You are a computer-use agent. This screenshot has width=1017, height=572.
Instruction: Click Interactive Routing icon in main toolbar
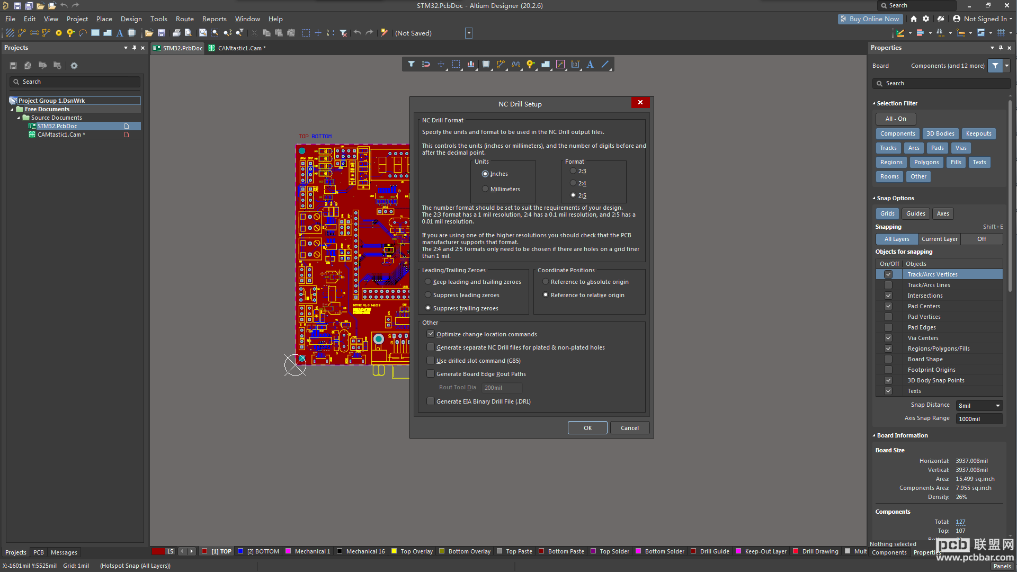pyautogui.click(x=22, y=33)
